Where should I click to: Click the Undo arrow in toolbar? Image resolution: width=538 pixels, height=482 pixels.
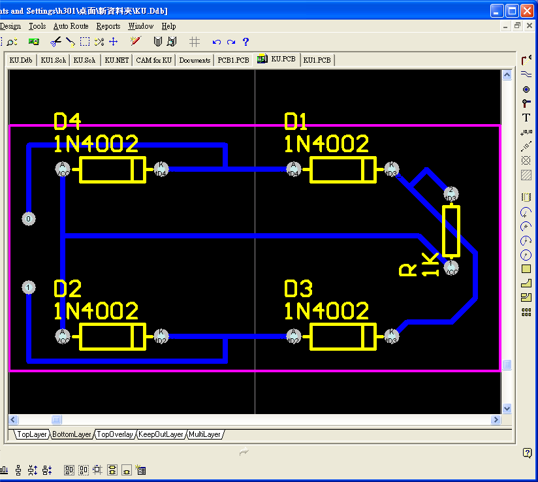(x=217, y=42)
